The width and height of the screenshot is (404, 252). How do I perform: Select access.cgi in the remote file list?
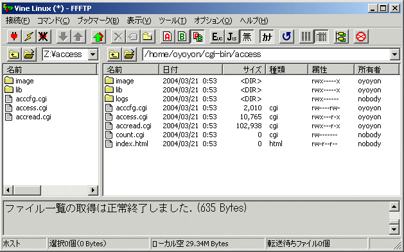click(x=132, y=117)
